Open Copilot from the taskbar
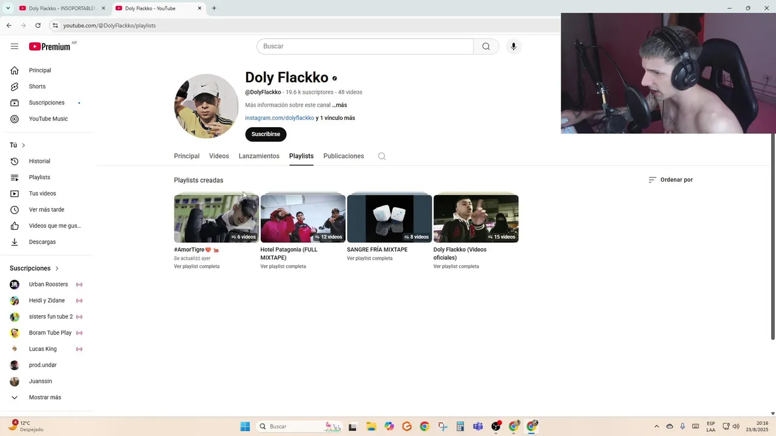This screenshot has width=776, height=436. [389, 426]
